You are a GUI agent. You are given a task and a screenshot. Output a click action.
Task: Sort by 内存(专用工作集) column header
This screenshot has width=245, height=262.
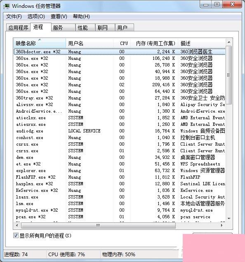(x=154, y=43)
